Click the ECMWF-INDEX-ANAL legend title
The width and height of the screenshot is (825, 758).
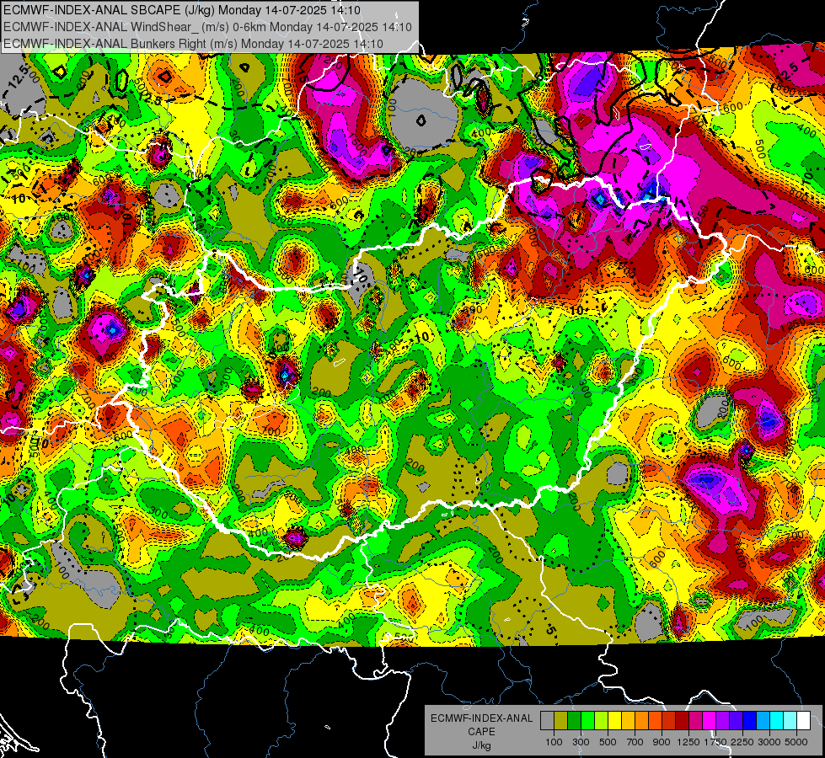point(481,718)
